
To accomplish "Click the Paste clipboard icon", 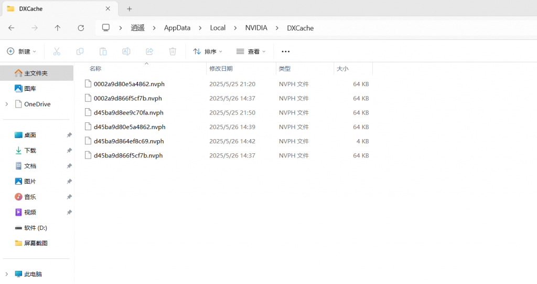I will (x=103, y=51).
